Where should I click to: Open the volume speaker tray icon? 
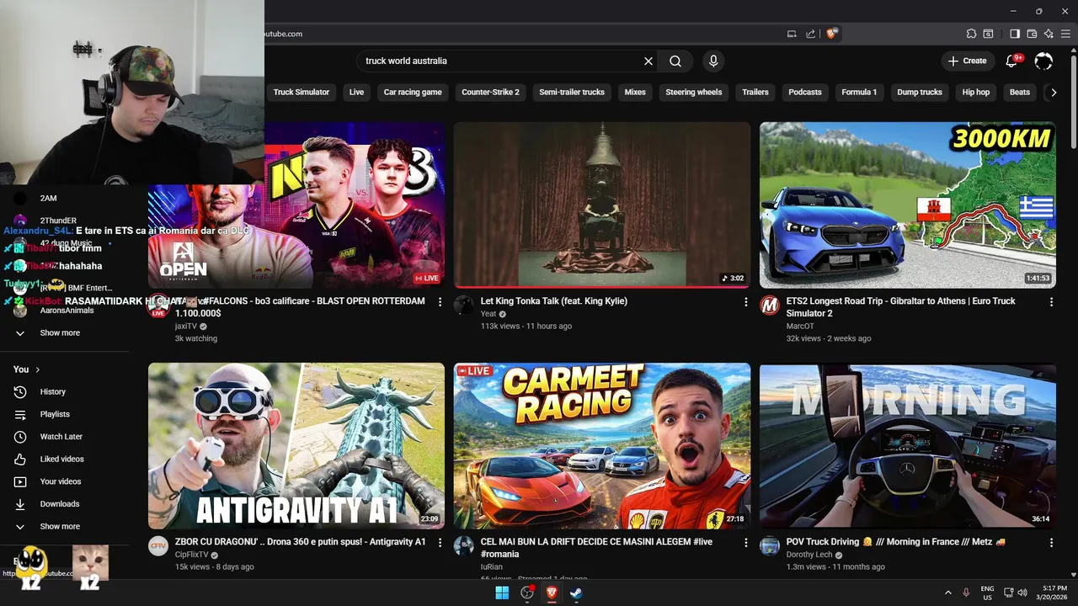pyautogui.click(x=1022, y=593)
